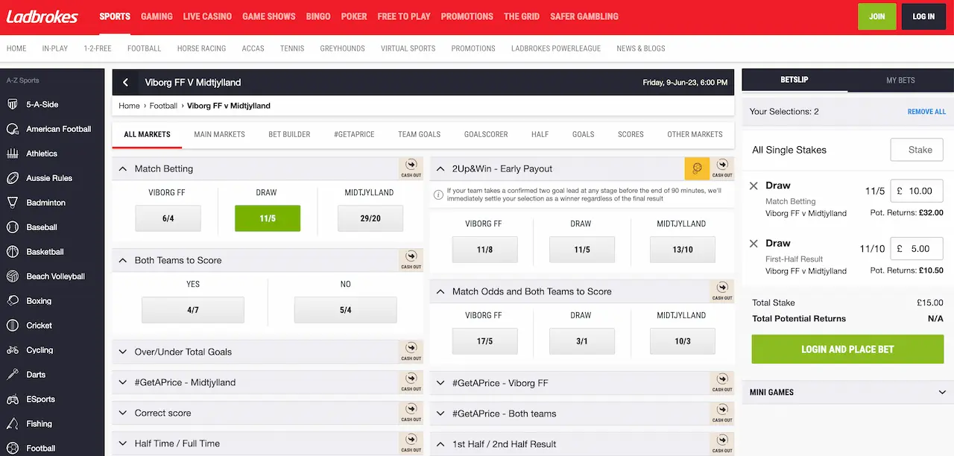Viewport: 954px width, 456px height.
Task: Click the yellow 2Up&Win promo icon
Action: point(697,168)
